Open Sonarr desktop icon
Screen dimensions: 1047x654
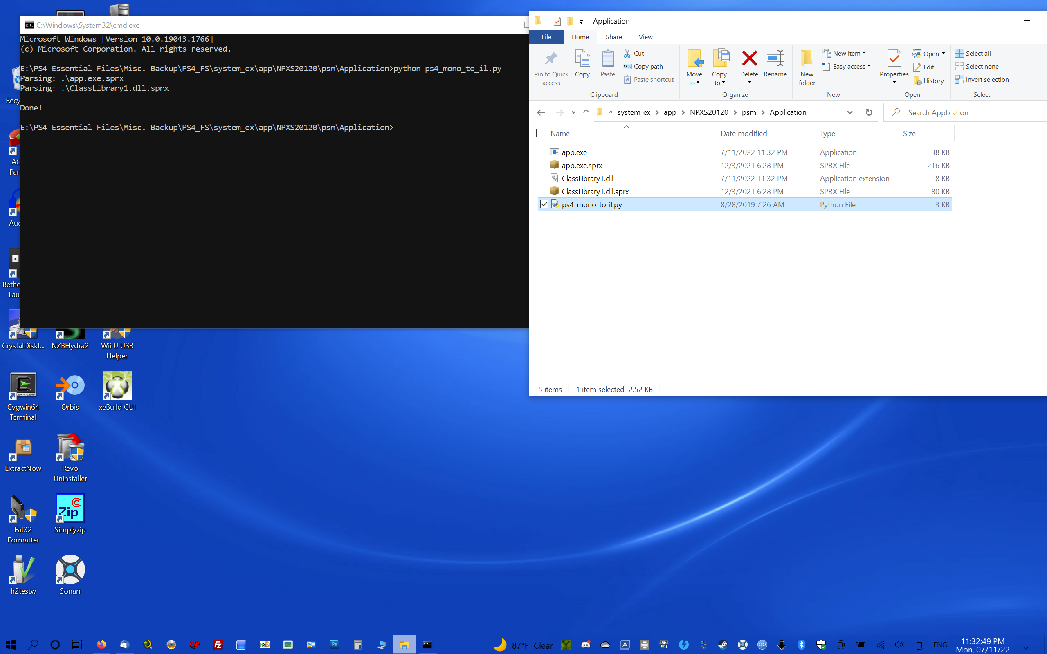pyautogui.click(x=70, y=575)
